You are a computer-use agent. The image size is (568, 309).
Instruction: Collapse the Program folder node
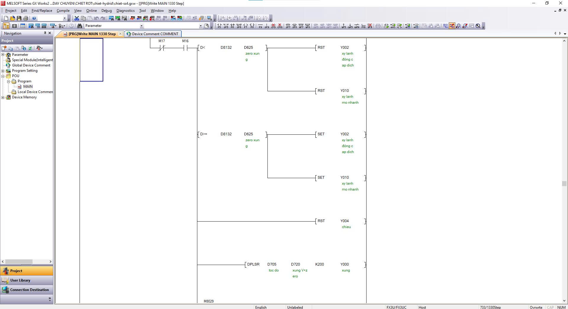9,81
